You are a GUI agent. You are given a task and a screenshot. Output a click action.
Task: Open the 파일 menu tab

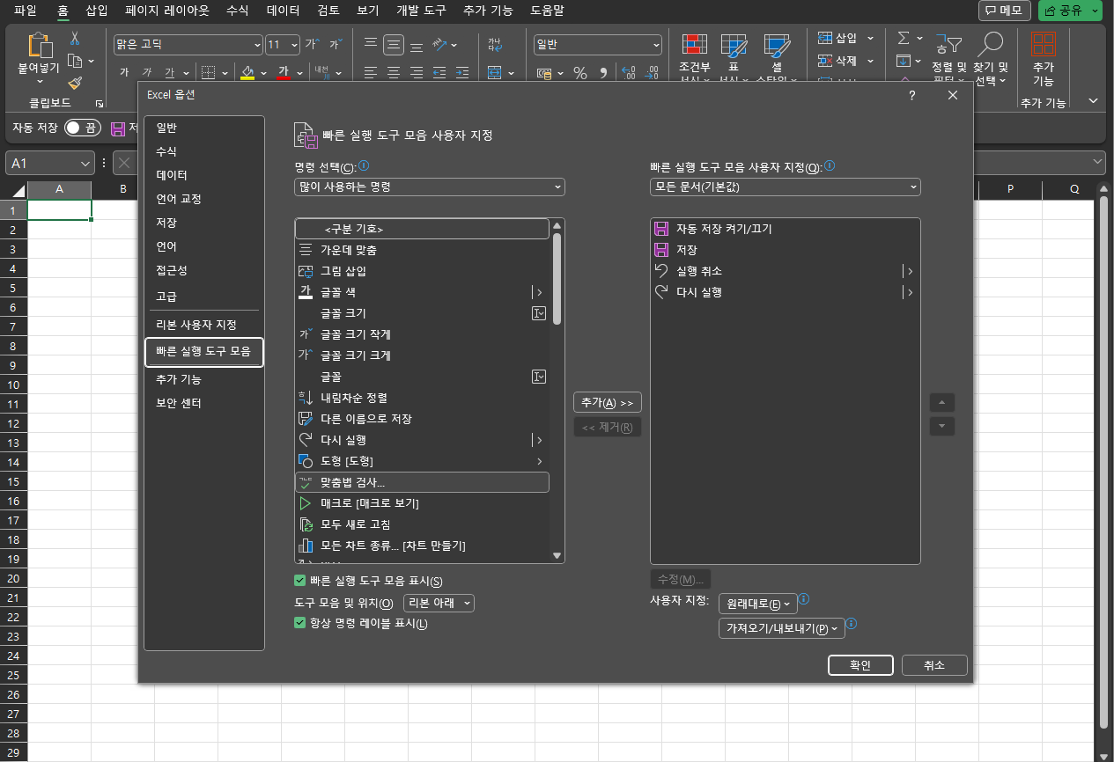tap(26, 11)
